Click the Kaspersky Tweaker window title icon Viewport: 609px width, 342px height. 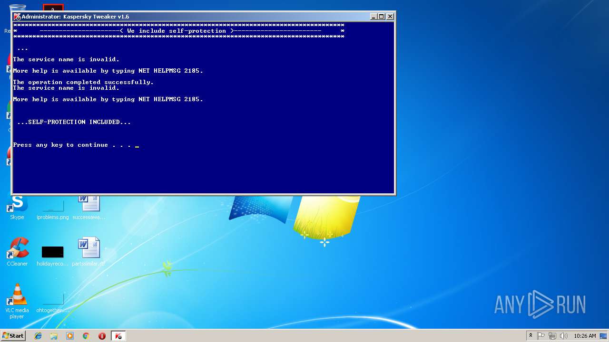(17, 17)
